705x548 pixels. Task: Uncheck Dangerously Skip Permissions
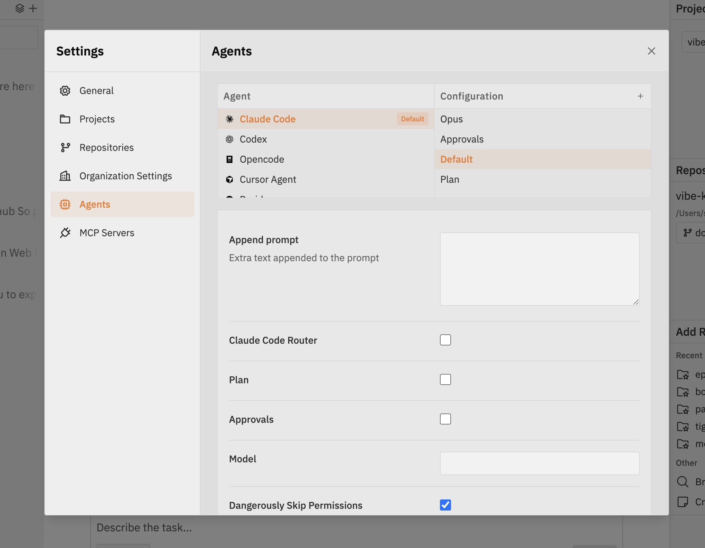445,505
